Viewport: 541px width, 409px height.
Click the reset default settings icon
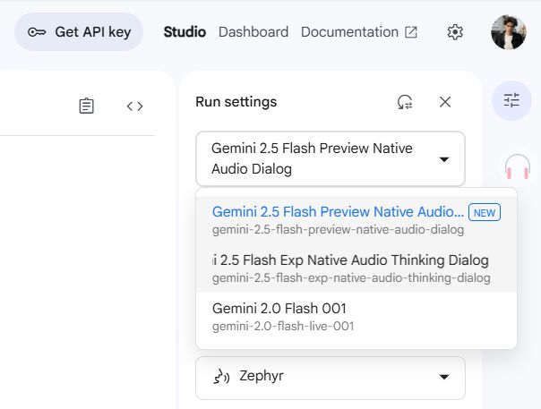[x=405, y=102]
